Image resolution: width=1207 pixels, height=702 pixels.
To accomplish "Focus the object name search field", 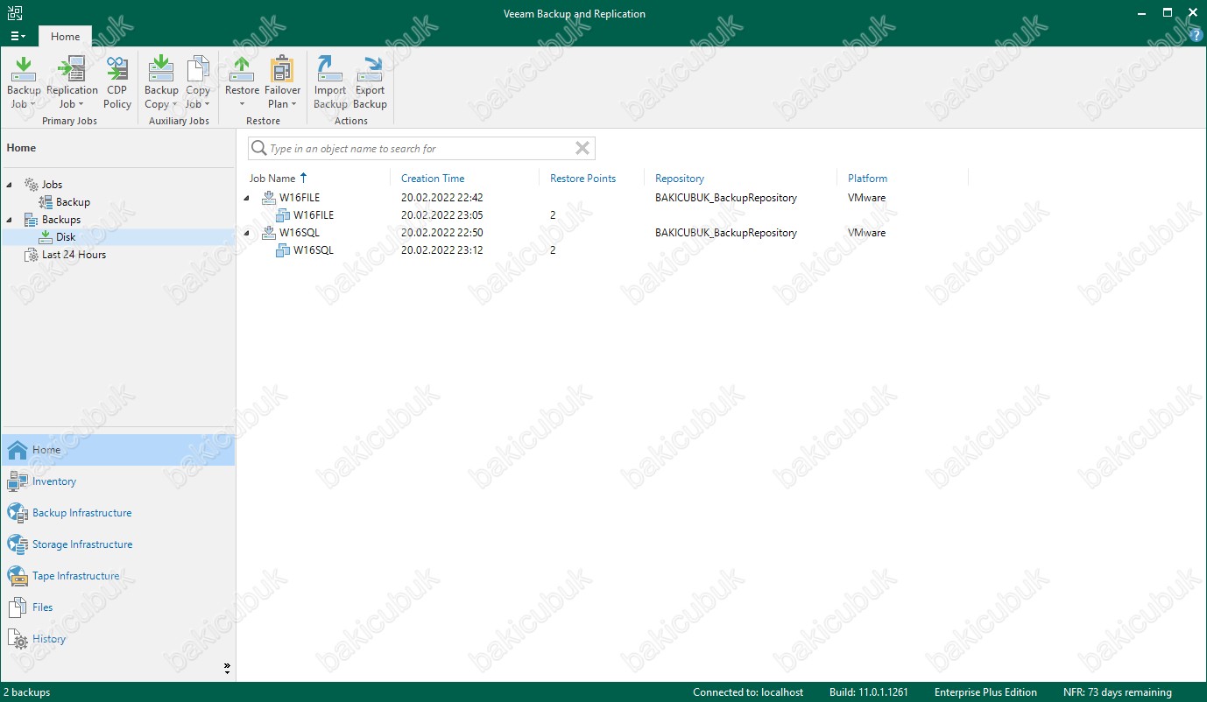I will pyautogui.click(x=420, y=149).
